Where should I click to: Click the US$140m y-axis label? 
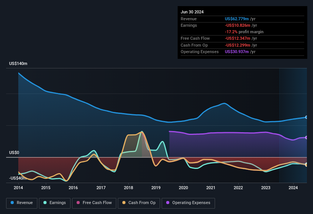18,63
